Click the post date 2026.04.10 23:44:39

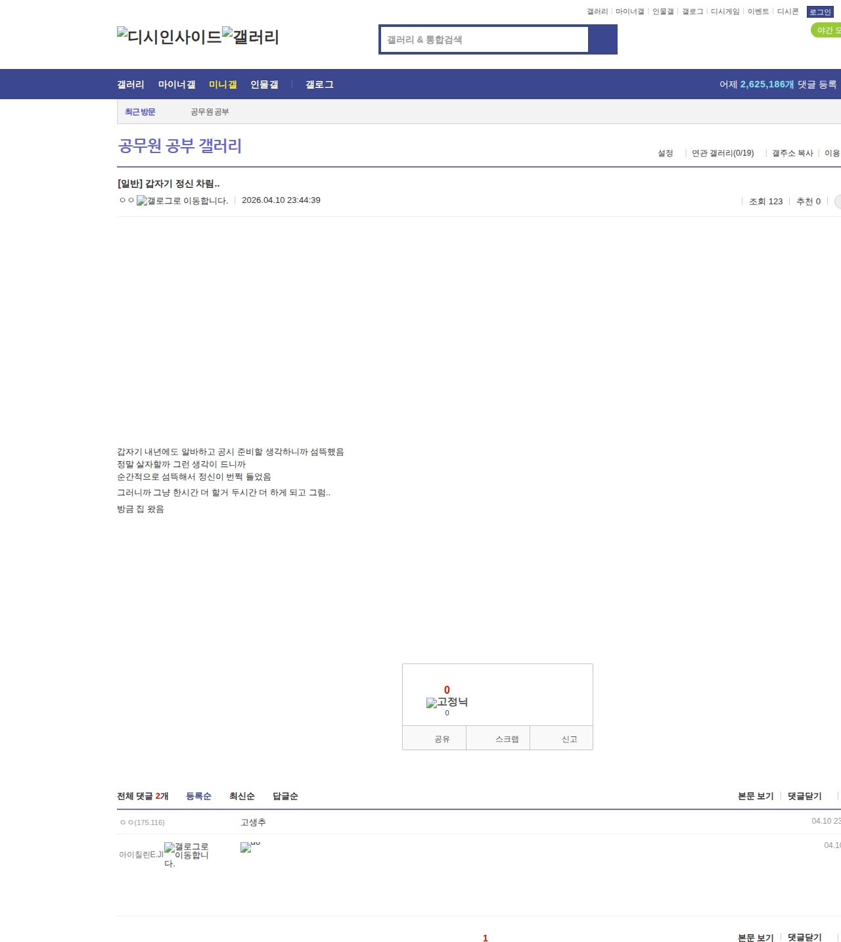(x=281, y=200)
